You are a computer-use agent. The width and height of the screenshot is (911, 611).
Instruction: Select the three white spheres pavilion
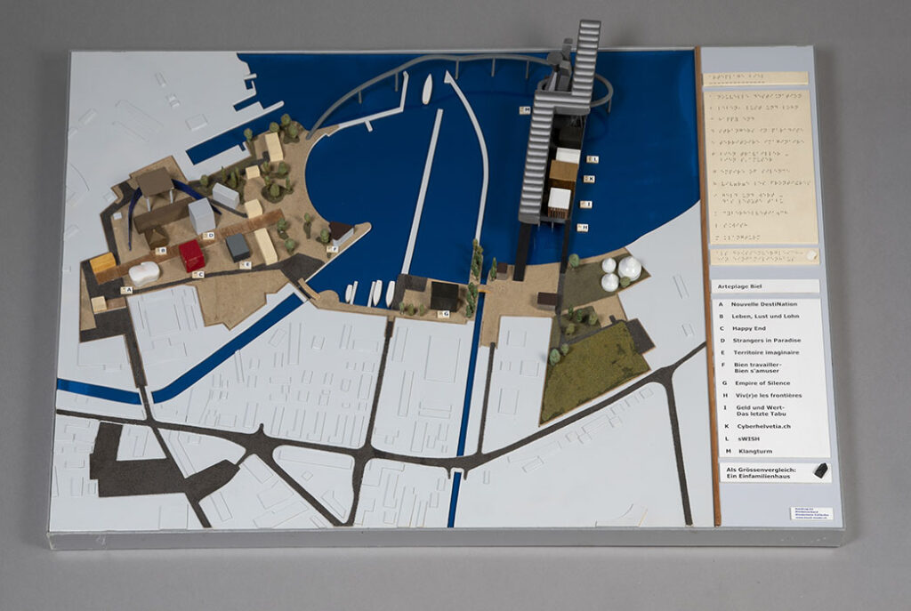click(621, 273)
